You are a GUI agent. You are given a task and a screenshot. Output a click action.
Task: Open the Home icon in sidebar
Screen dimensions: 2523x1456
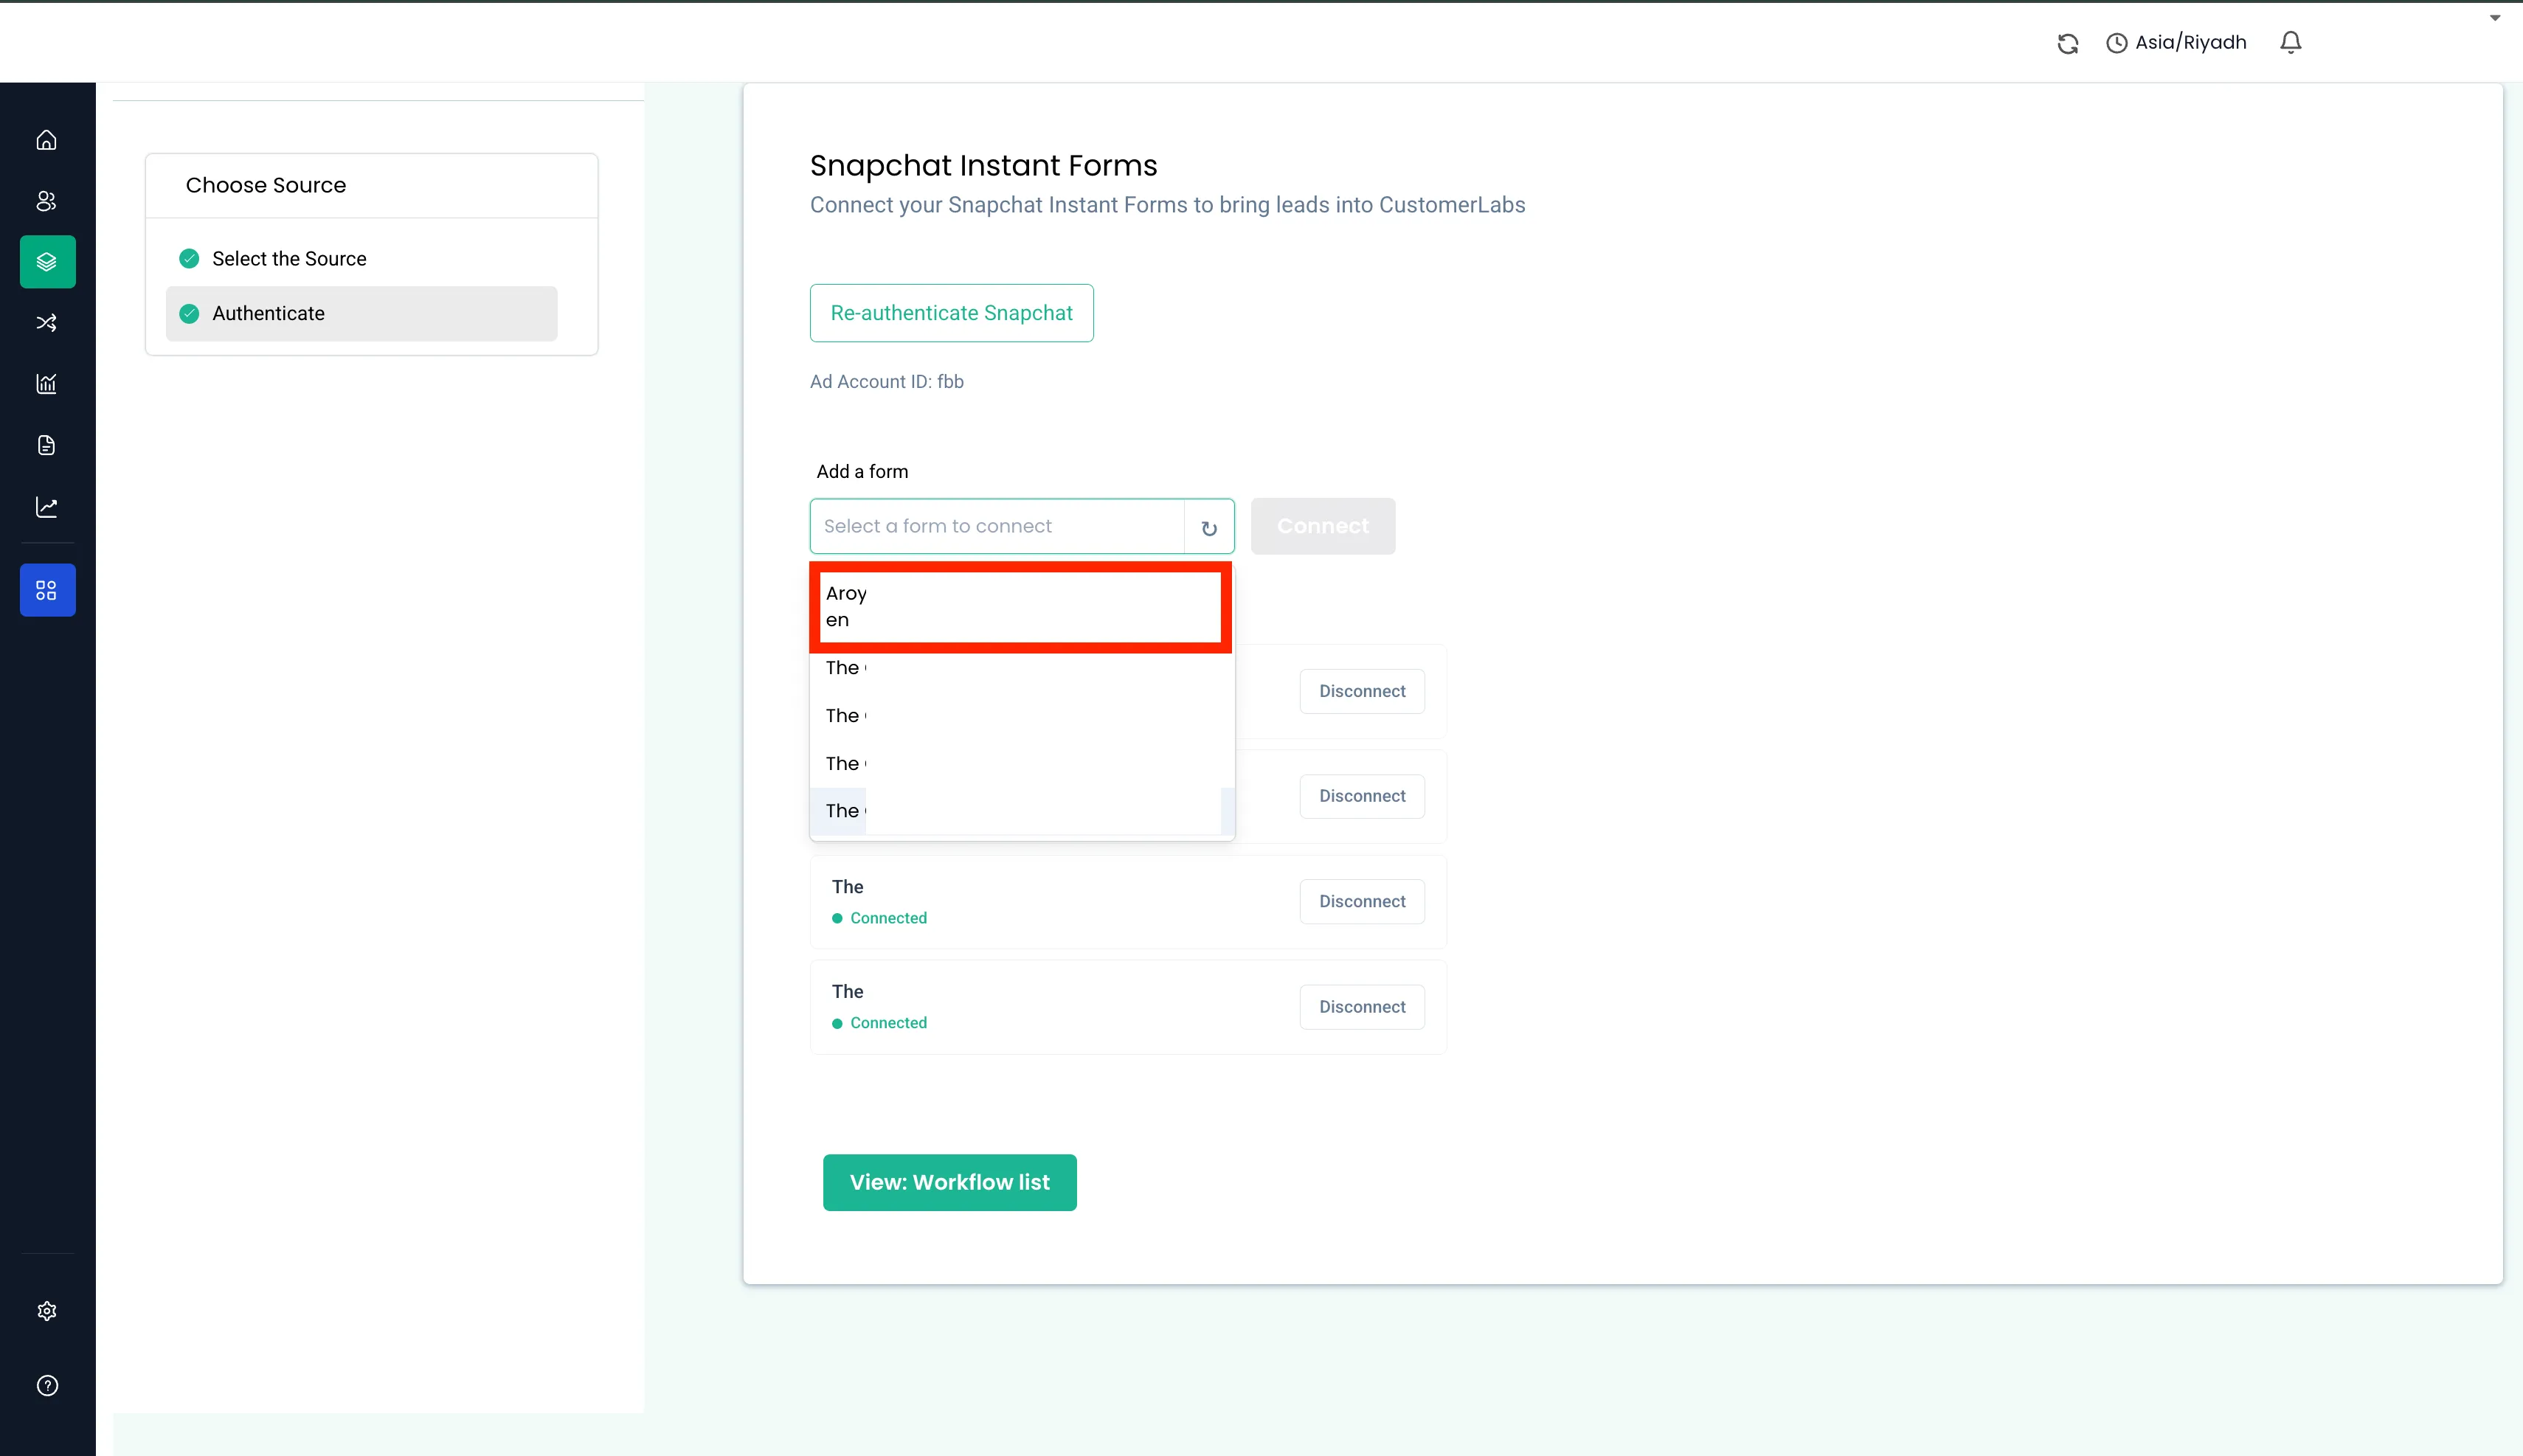47,140
